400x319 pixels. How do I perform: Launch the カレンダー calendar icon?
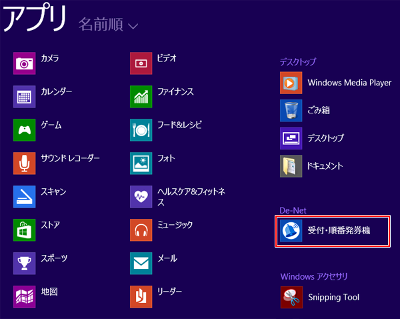[24, 97]
